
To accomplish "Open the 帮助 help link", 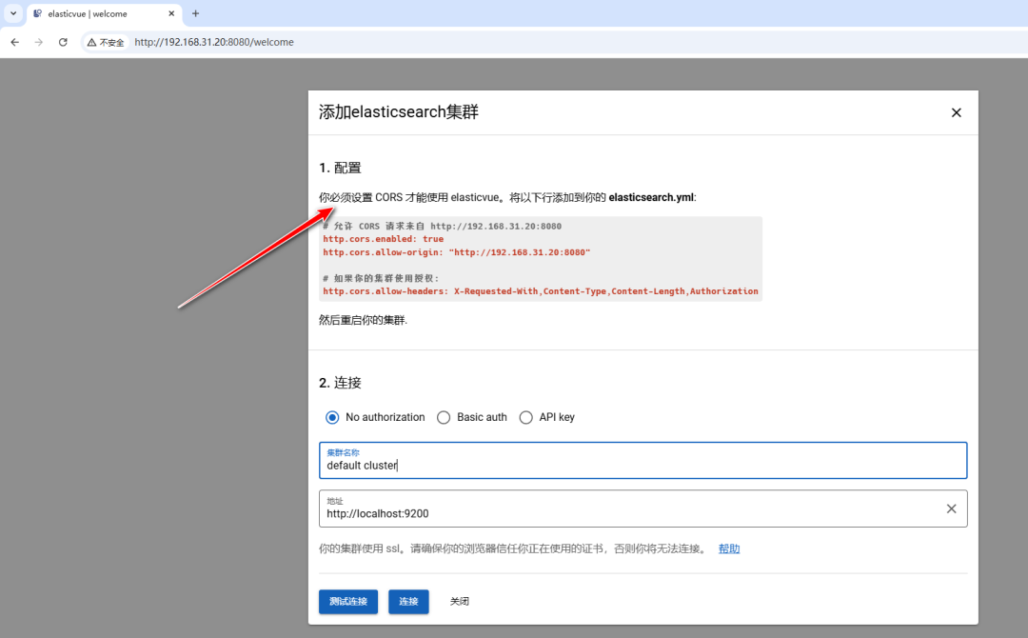I will point(729,548).
